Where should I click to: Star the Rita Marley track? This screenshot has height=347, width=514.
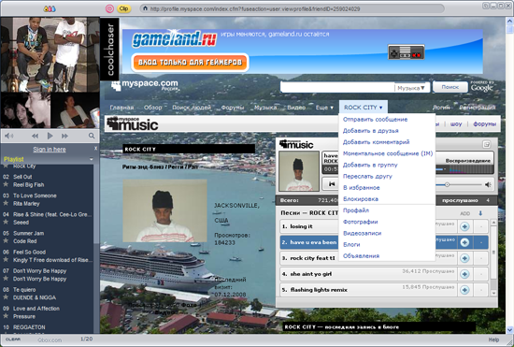click(x=6, y=203)
